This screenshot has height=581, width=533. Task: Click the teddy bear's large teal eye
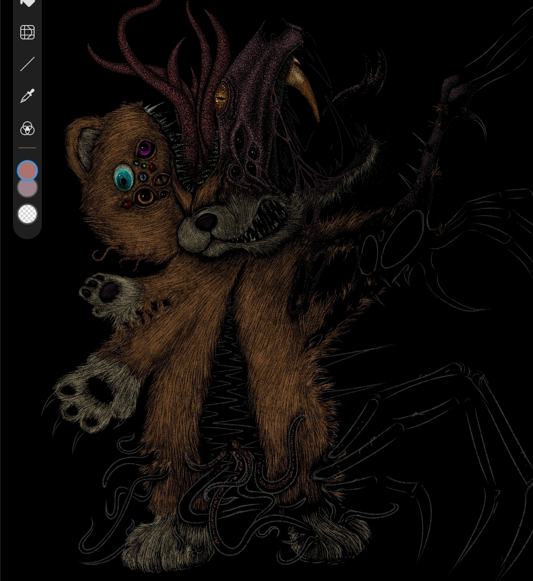[124, 179]
